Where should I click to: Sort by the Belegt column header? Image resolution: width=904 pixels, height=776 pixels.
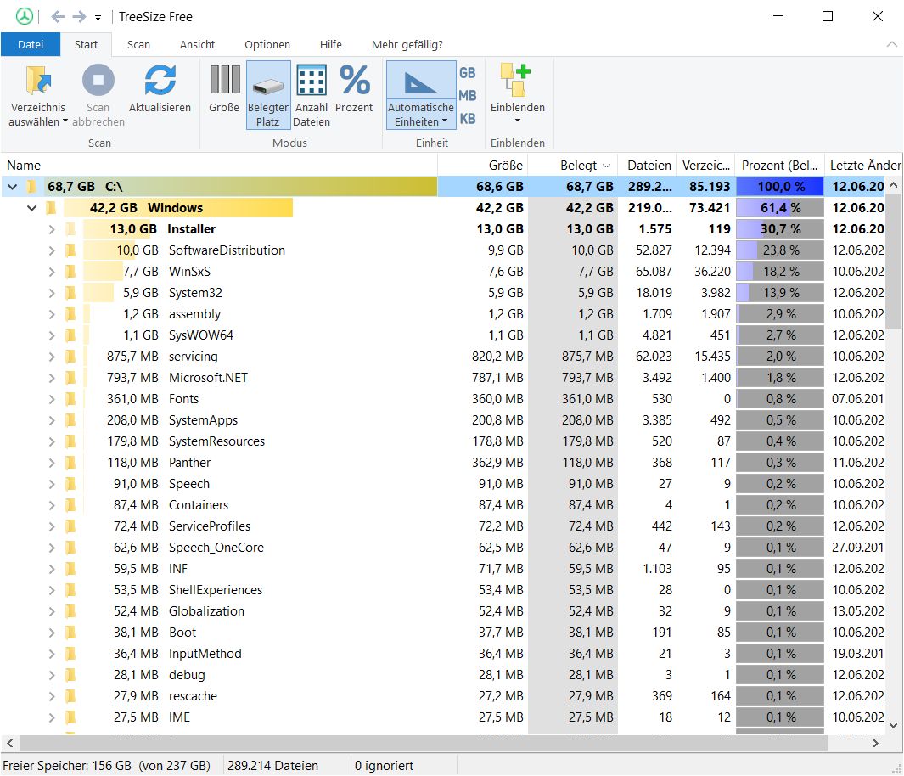point(572,166)
